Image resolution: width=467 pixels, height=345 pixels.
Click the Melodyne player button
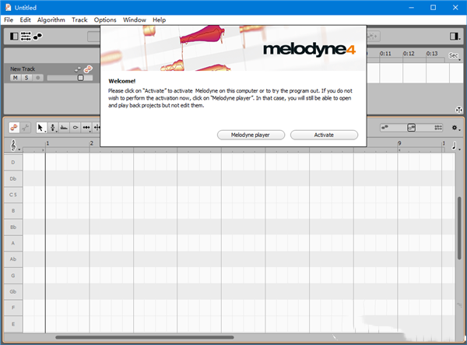click(x=251, y=135)
